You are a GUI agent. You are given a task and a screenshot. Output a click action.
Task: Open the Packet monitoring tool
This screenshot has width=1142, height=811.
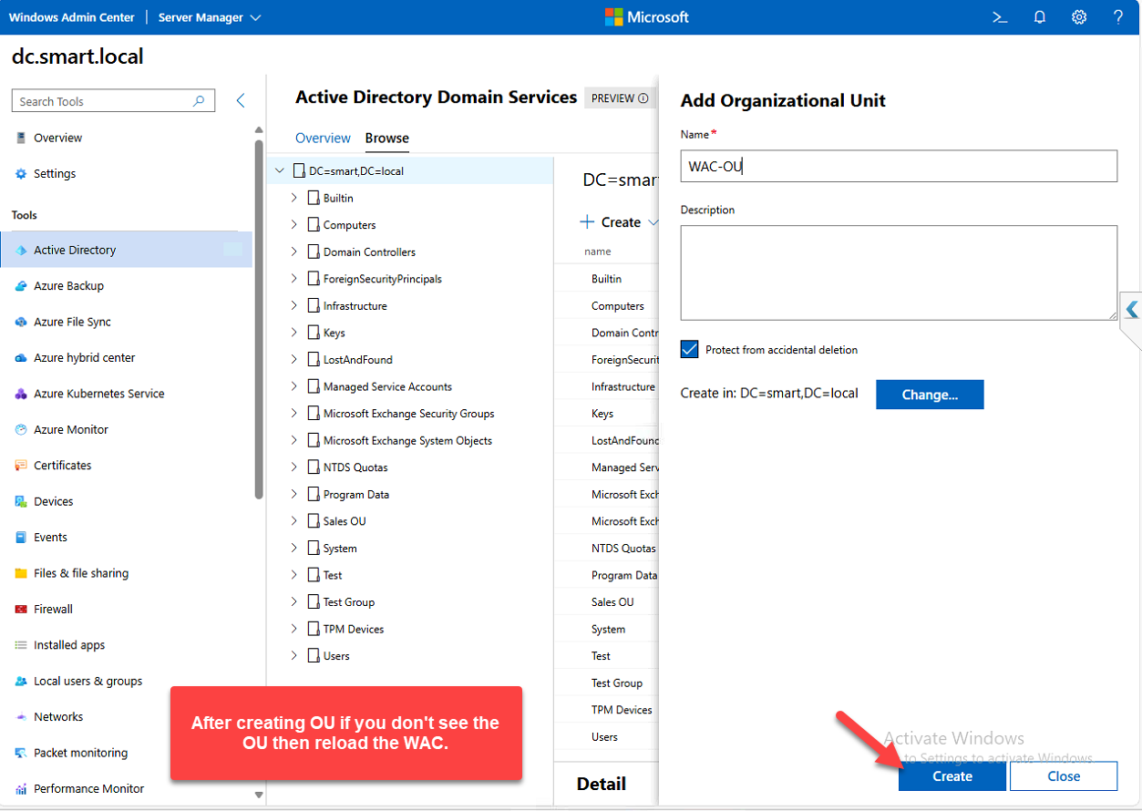pyautogui.click(x=80, y=753)
